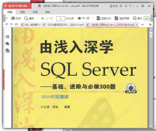This screenshot has height=131, width=156.
Task: Switch to the My...威指南 document tab
Action: tap(30, 25)
